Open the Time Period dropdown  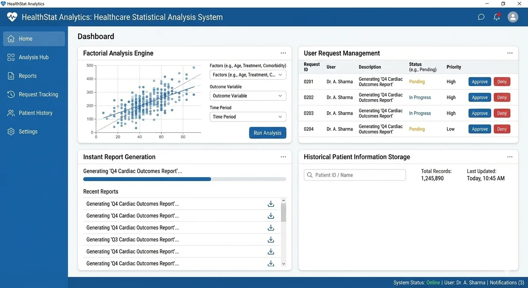click(248, 117)
